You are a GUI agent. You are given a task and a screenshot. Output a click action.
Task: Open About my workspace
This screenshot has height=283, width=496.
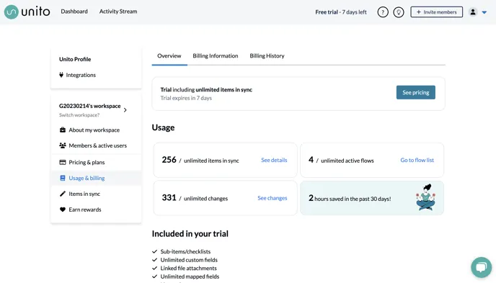point(94,130)
